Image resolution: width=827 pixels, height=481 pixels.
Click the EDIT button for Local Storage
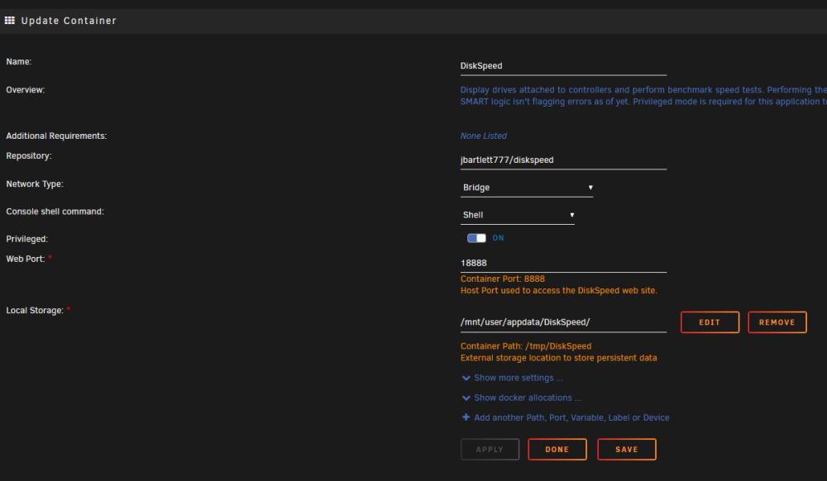point(710,322)
